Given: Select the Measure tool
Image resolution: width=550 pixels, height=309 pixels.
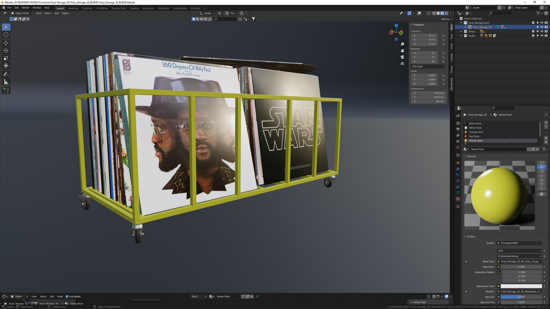Looking at the screenshot, I should [6, 82].
